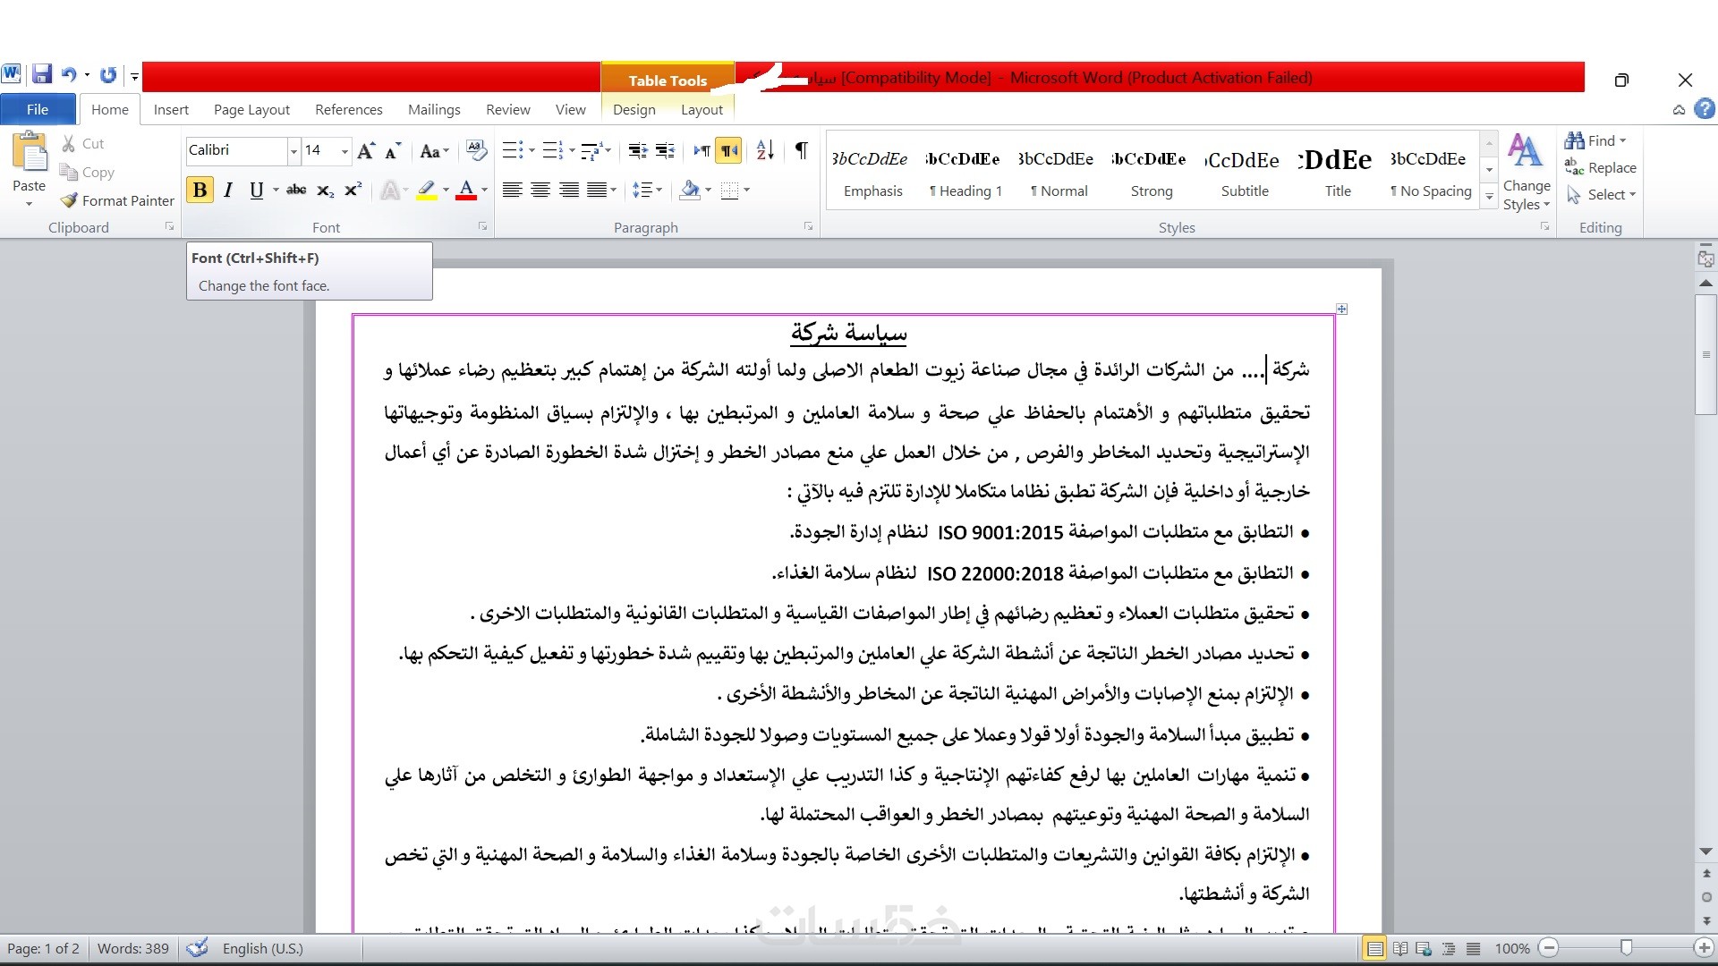Click the Save floppy disk icon

[41, 74]
